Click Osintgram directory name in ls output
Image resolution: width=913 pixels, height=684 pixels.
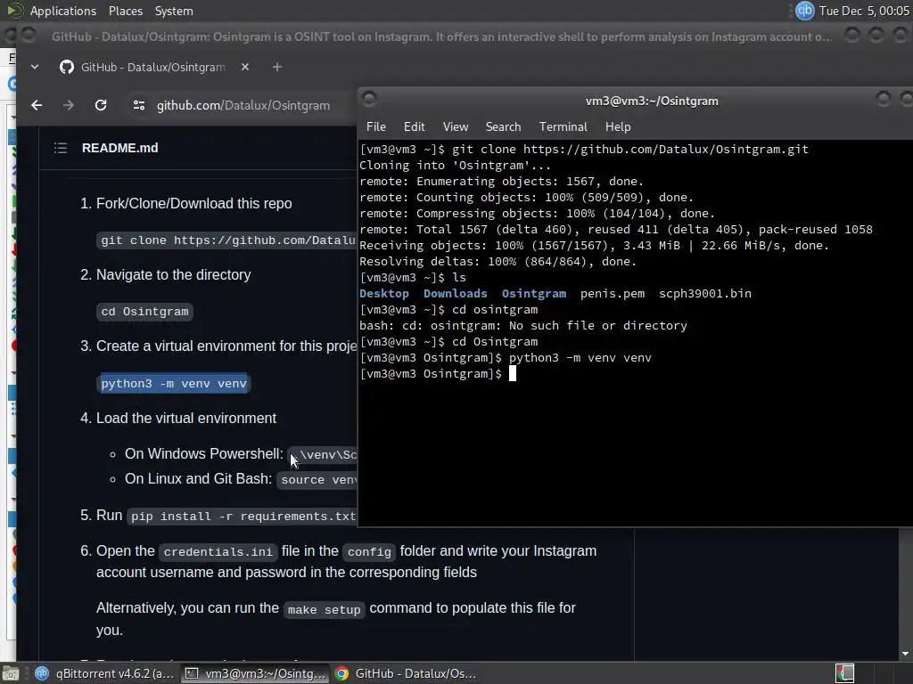tap(533, 294)
